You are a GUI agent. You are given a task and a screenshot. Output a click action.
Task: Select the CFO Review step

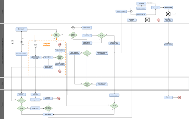141,4
